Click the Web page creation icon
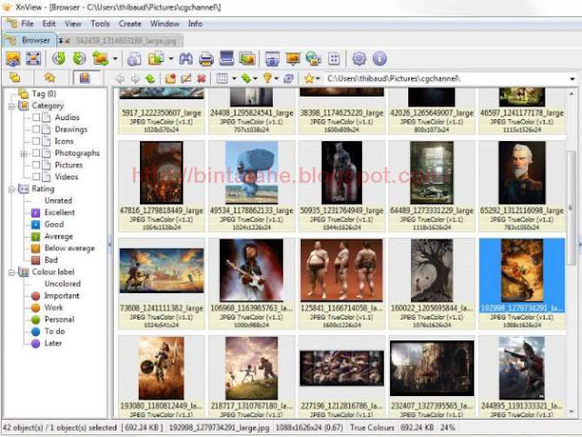Screen dimensions: 582x437 tap(314, 58)
